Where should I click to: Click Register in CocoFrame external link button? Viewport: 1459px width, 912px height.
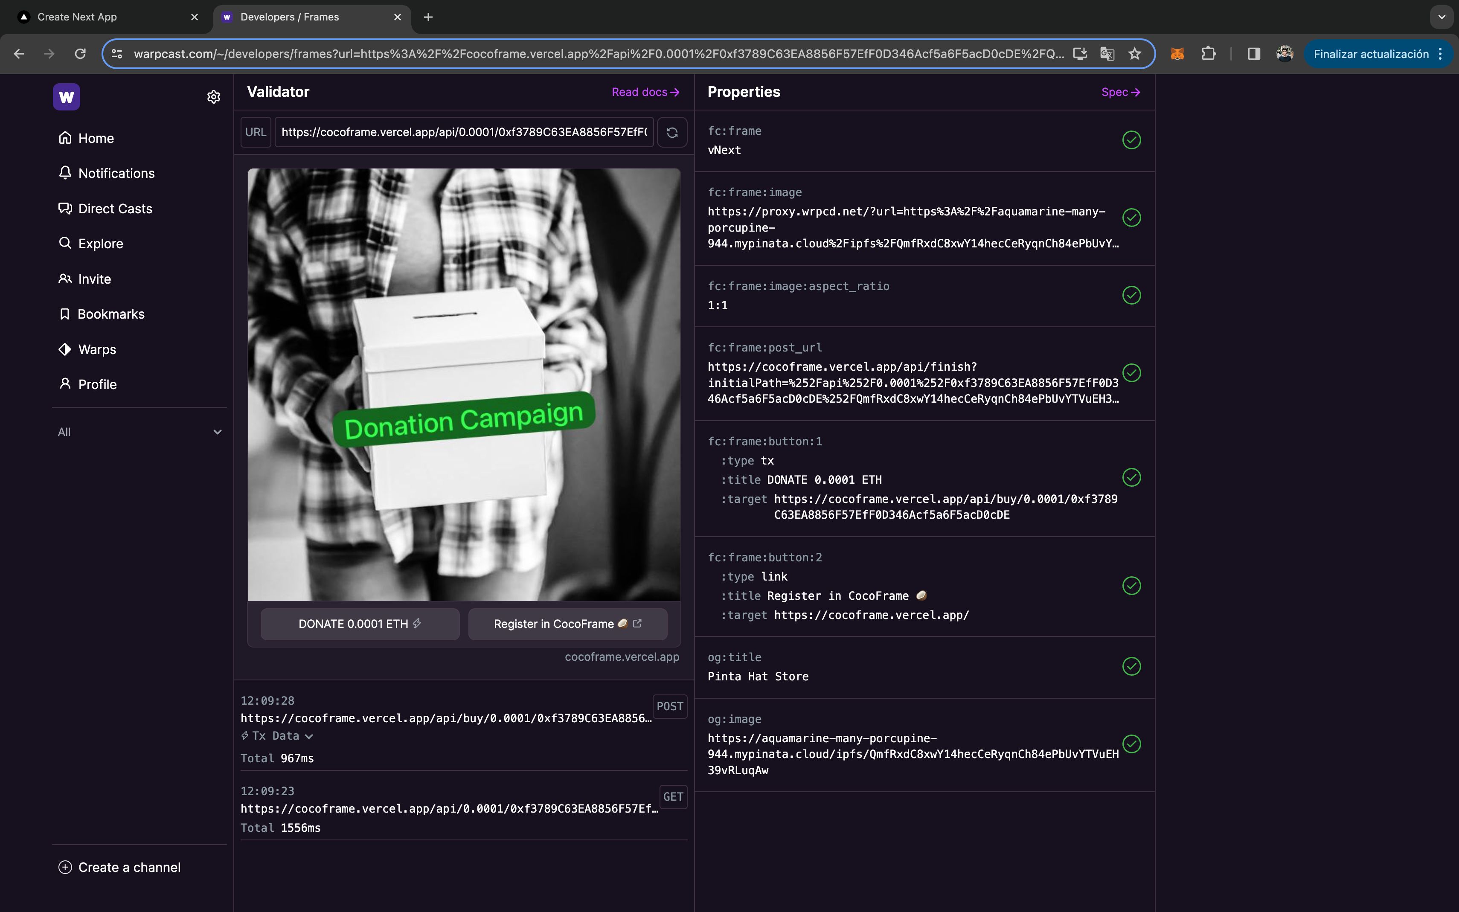[567, 623]
